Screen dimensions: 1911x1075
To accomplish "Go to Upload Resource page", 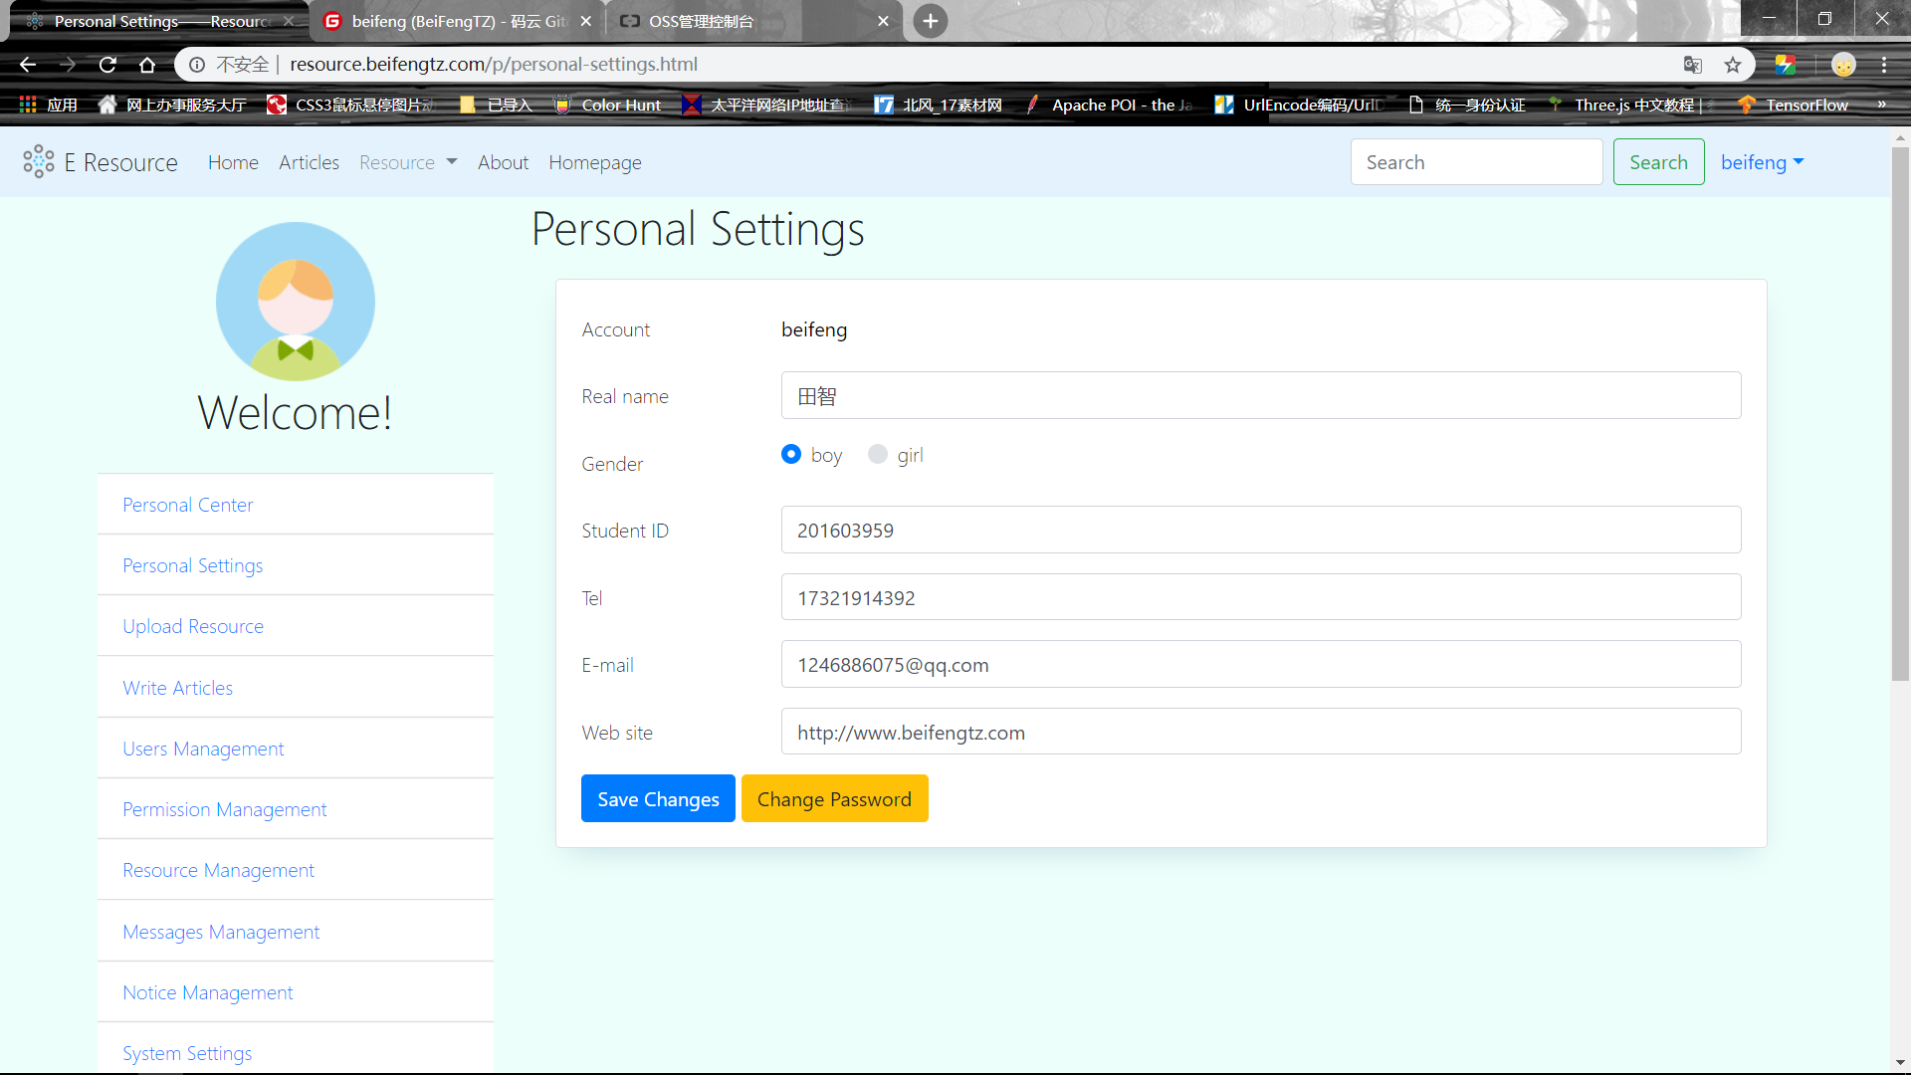I will pos(193,626).
